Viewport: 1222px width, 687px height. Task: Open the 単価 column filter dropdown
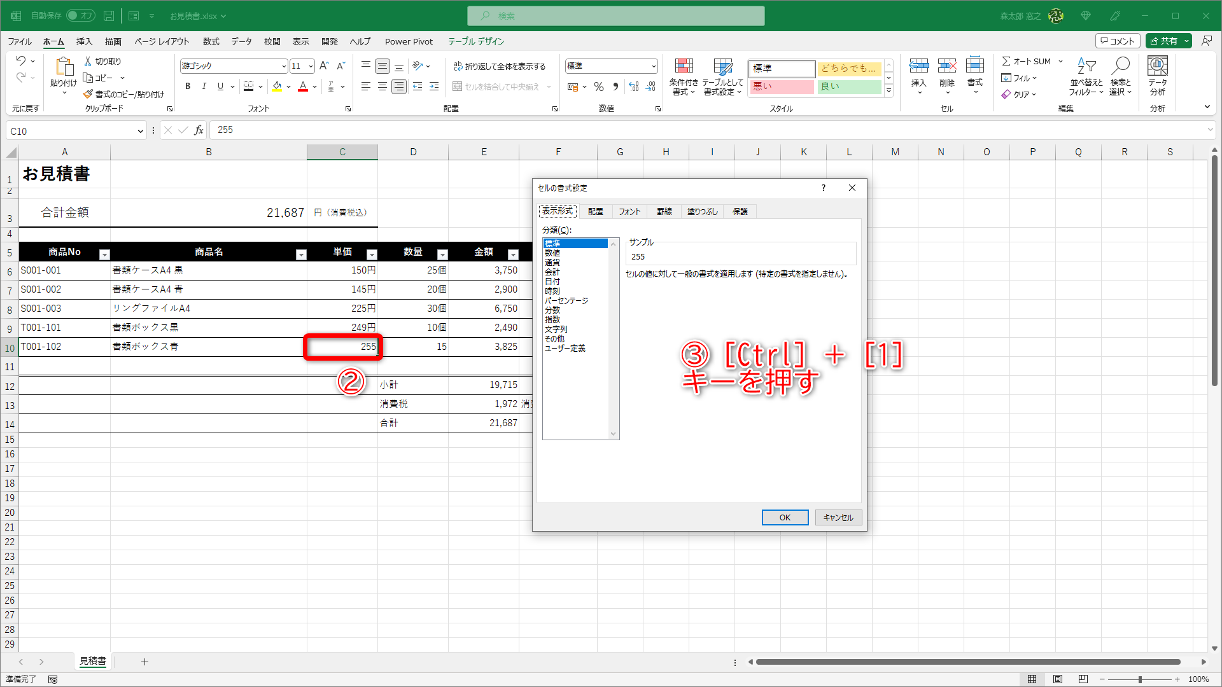(x=372, y=254)
